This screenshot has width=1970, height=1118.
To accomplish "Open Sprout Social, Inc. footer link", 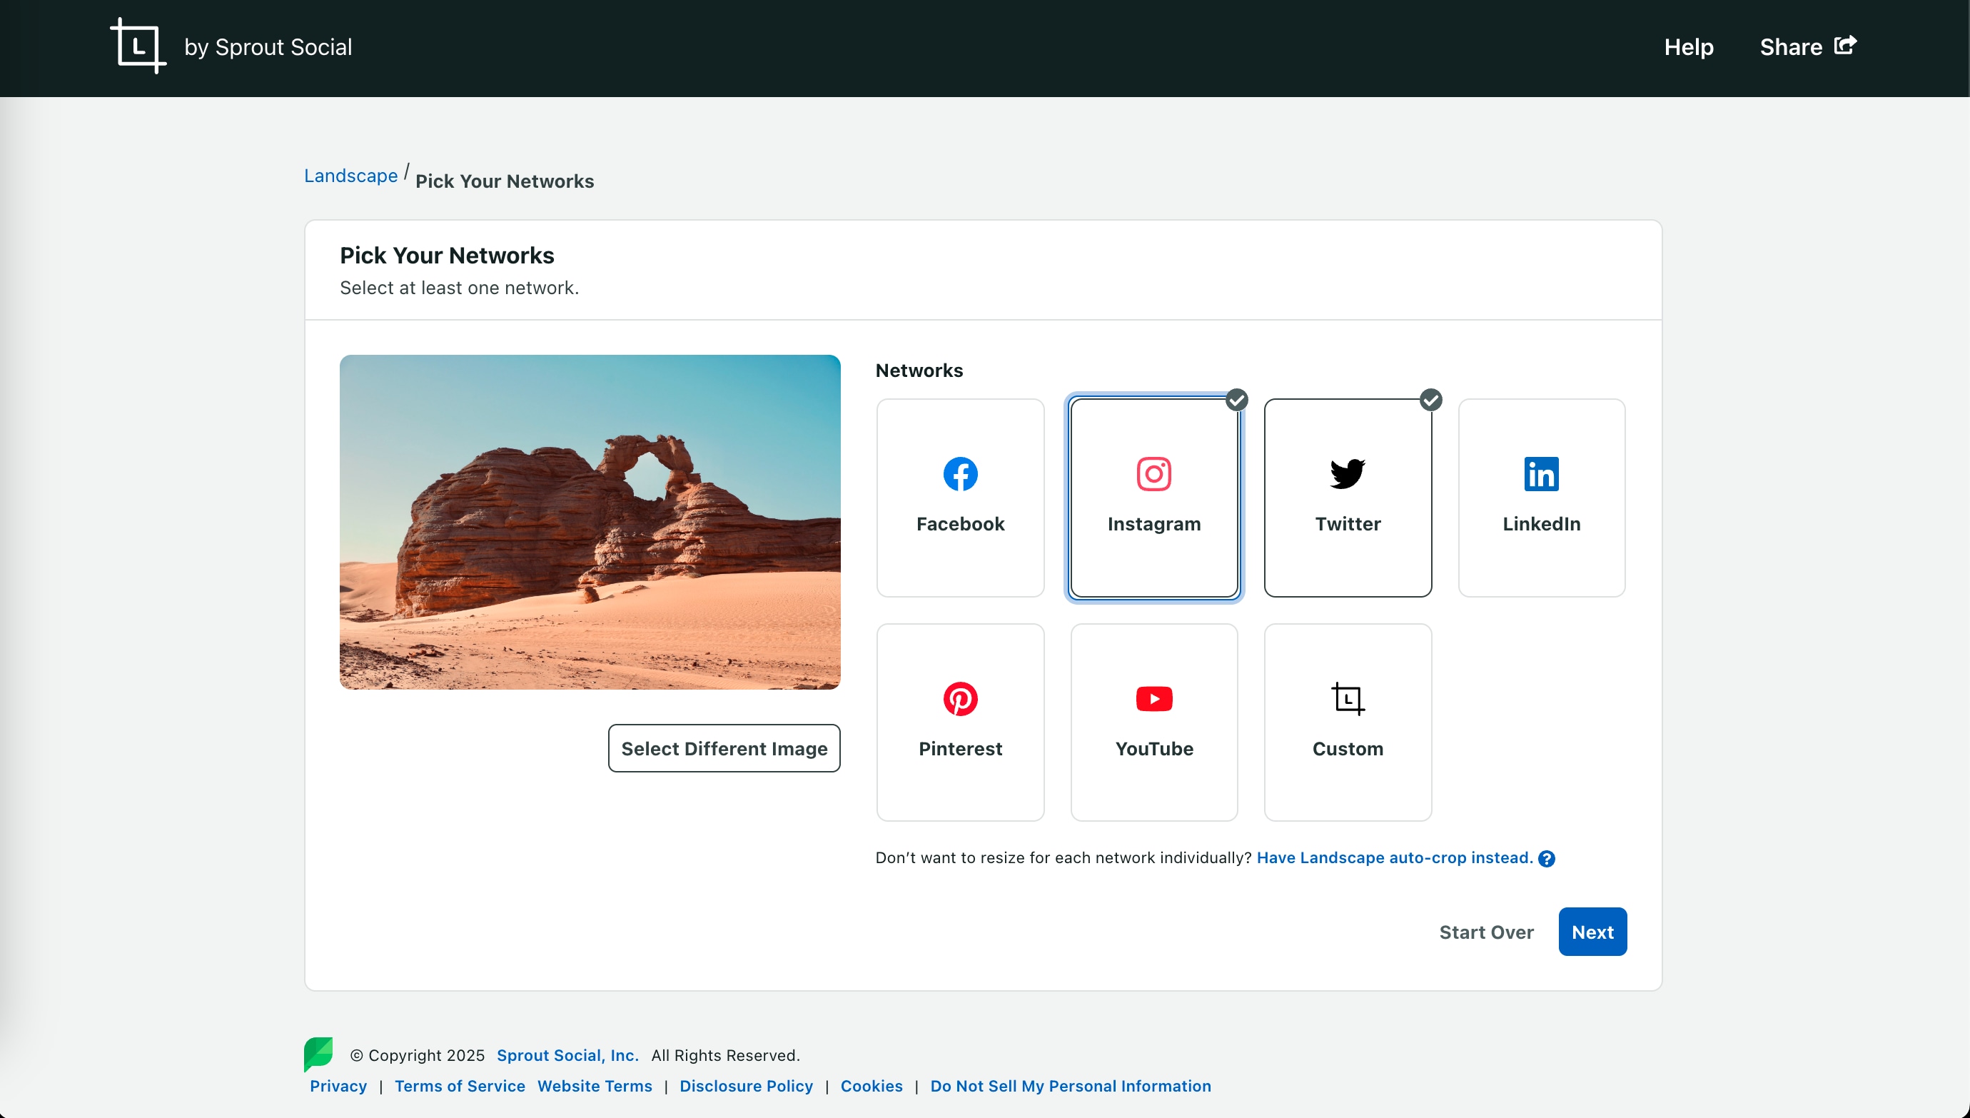I will (x=567, y=1055).
